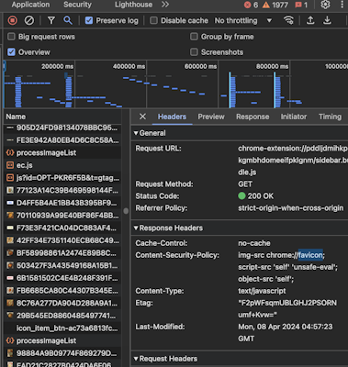Show more tabs chevron

[165, 5]
